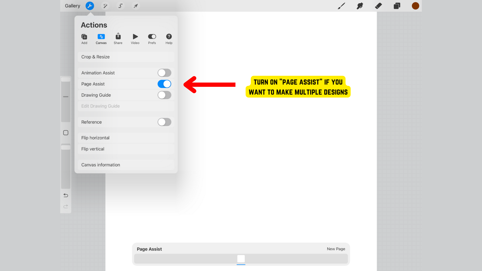Turn on the Reference toggle
The height and width of the screenshot is (271, 482).
[164, 122]
